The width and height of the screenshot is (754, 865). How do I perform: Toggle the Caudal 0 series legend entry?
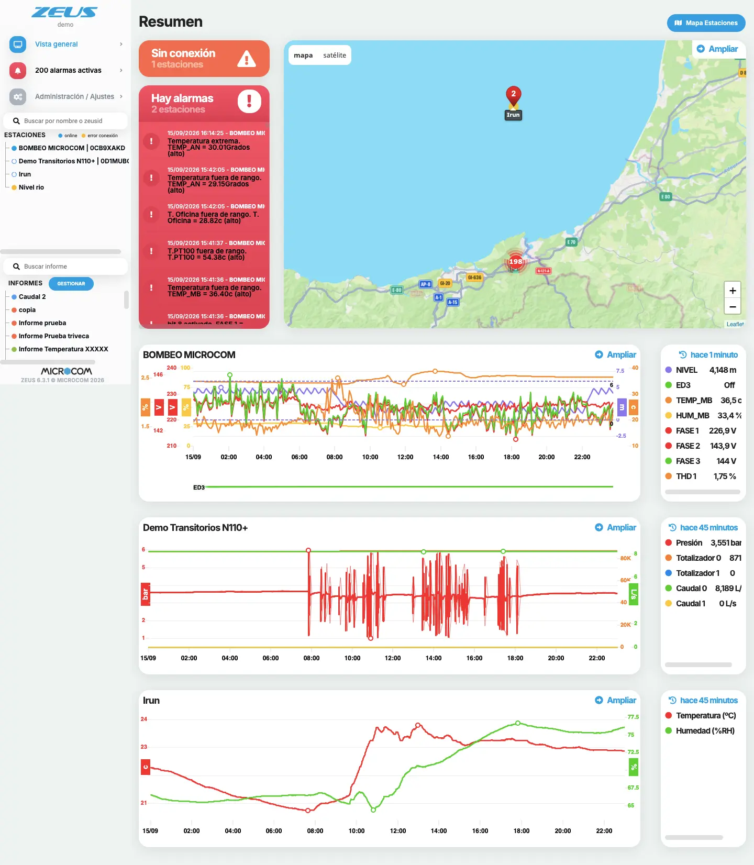pyautogui.click(x=703, y=588)
